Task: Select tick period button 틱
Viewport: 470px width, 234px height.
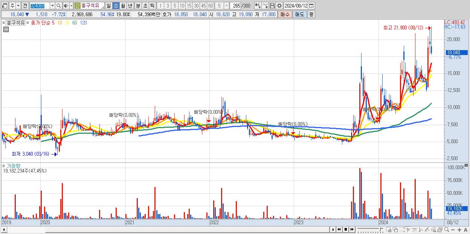Action: tap(152, 6)
